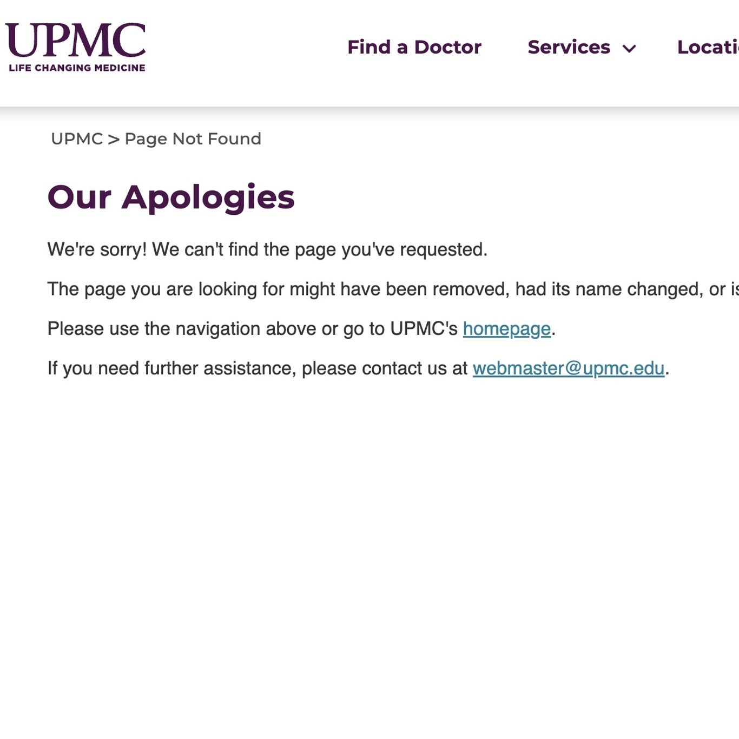Screen dimensions: 739x739
Task: Open the Find a Doctor page
Action: [414, 47]
